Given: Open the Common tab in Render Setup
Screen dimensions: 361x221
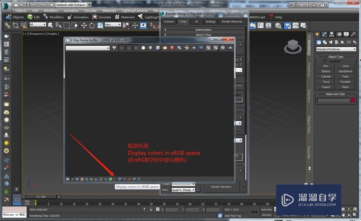Looking at the screenshot, I should click(x=169, y=22).
